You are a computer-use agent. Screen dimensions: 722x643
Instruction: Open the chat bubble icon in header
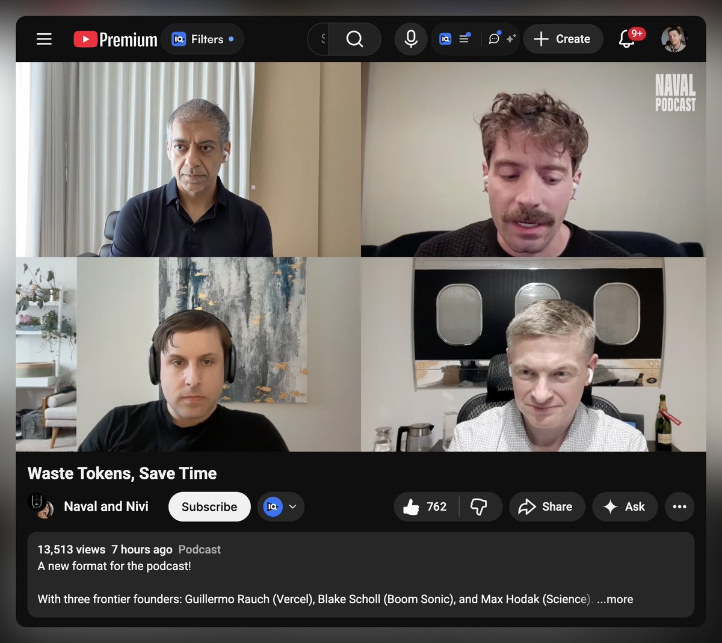pos(494,39)
